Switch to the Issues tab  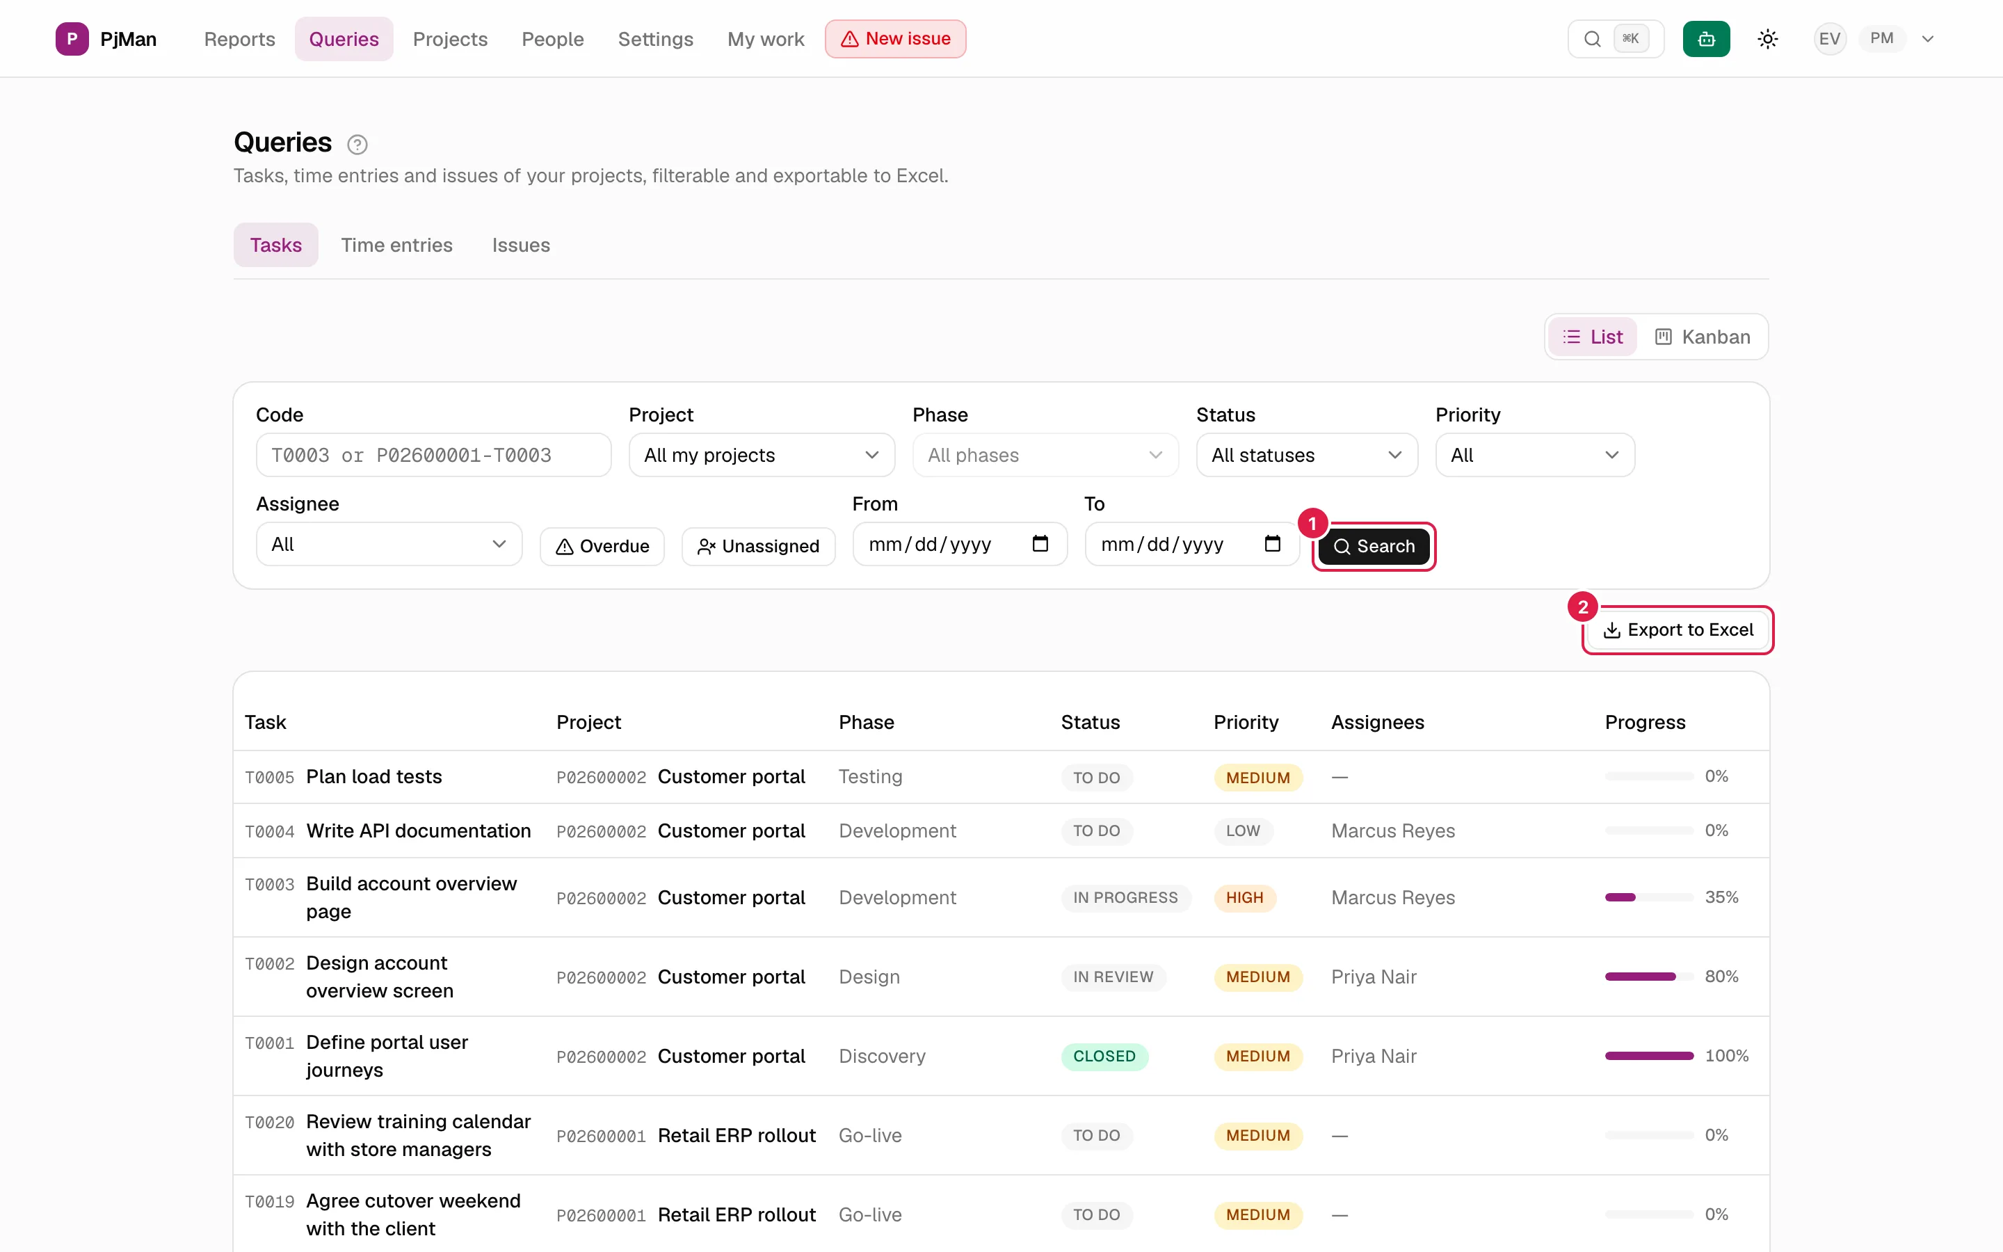point(521,245)
